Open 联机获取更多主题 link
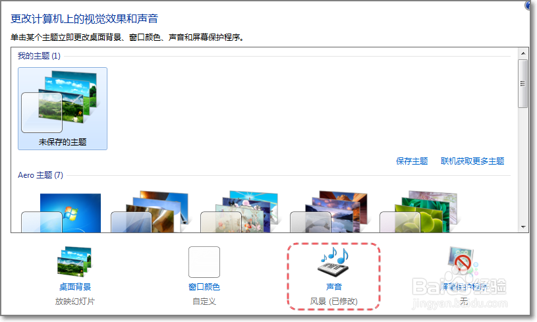The width and height of the screenshot is (537, 322). click(472, 161)
